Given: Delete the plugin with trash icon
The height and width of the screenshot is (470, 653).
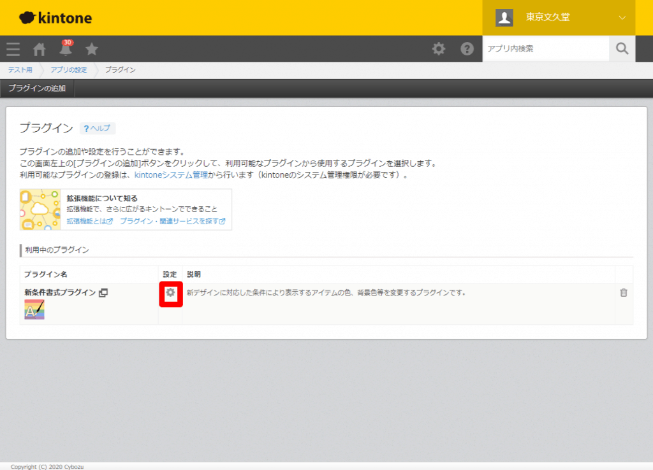Looking at the screenshot, I should tap(624, 292).
